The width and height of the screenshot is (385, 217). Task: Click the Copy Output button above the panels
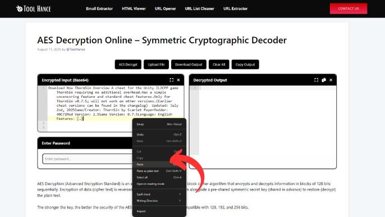[245, 65]
